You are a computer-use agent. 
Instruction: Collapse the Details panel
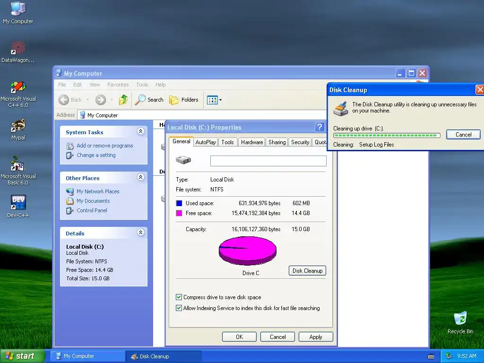click(140, 233)
